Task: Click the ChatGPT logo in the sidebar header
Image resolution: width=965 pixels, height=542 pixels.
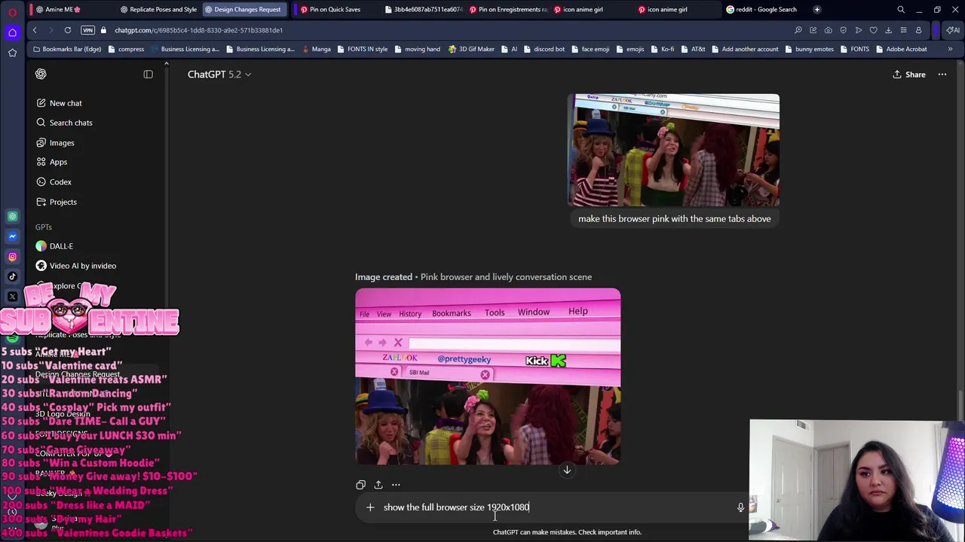Action: (41, 74)
